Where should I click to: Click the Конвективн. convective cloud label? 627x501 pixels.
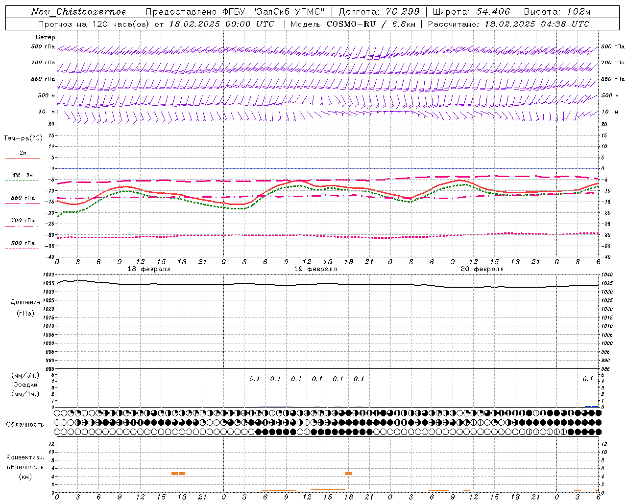(25, 457)
